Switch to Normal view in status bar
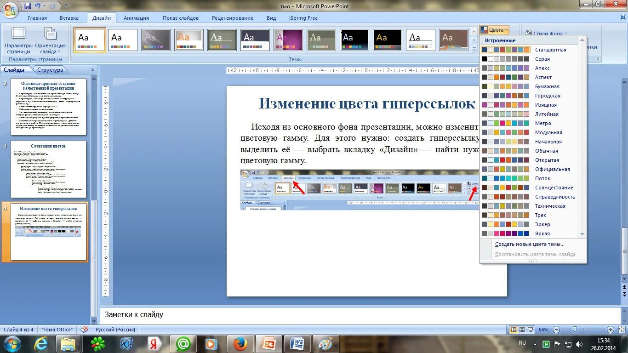This screenshot has width=628, height=353. [x=514, y=330]
